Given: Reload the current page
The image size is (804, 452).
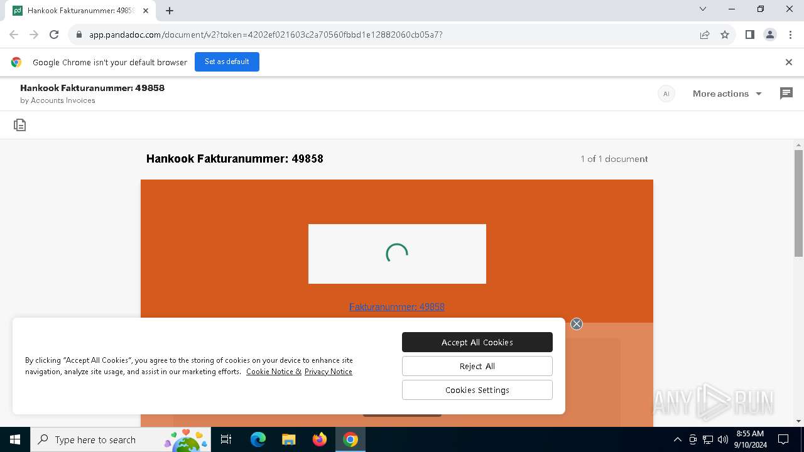Looking at the screenshot, I should pyautogui.click(x=54, y=35).
